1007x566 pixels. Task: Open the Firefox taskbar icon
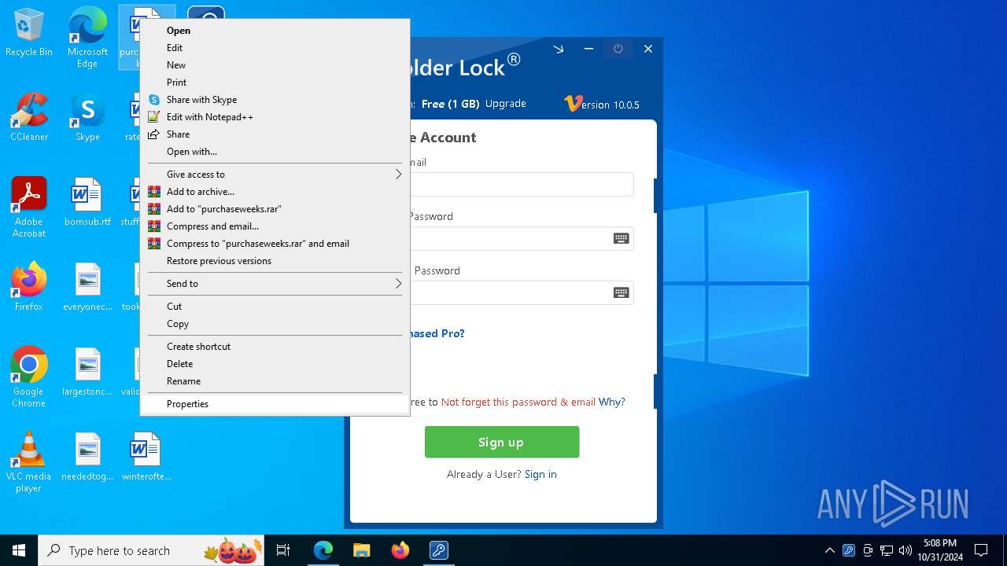400,550
